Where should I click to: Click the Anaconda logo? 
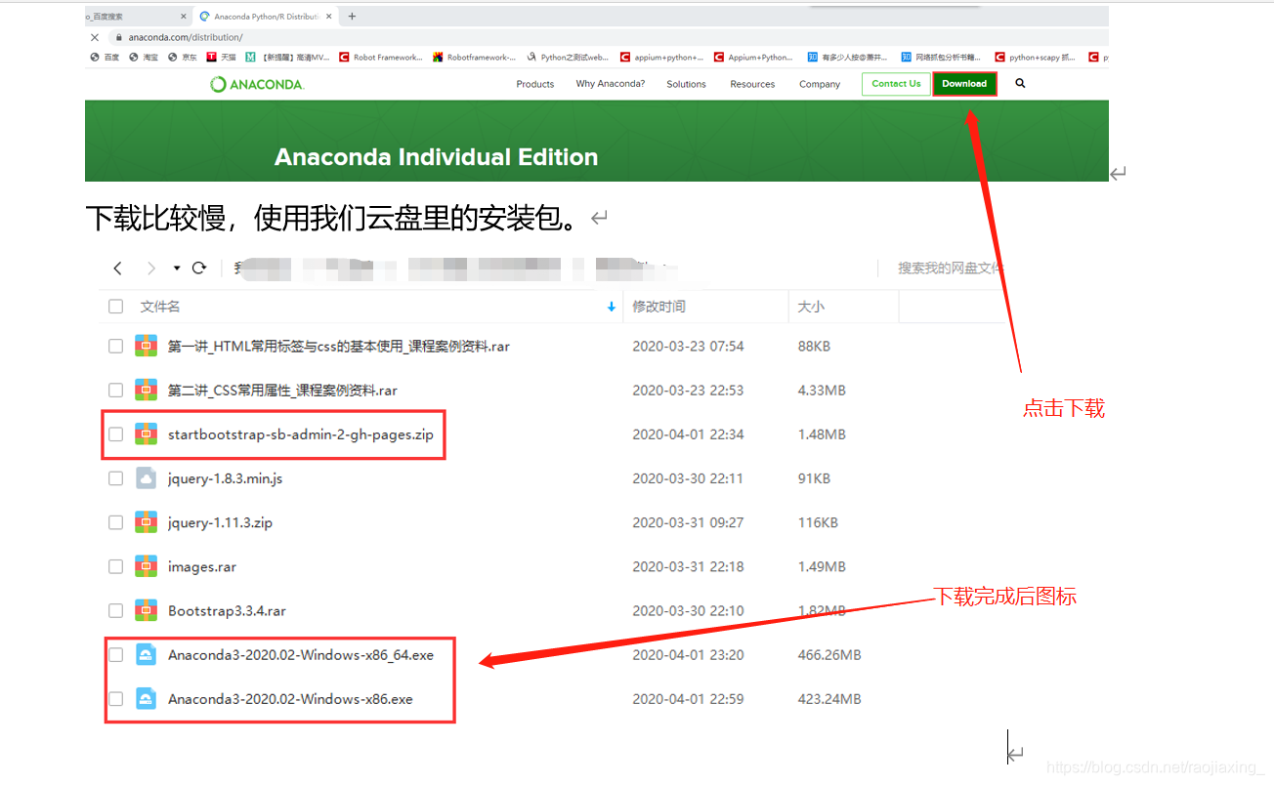click(257, 84)
